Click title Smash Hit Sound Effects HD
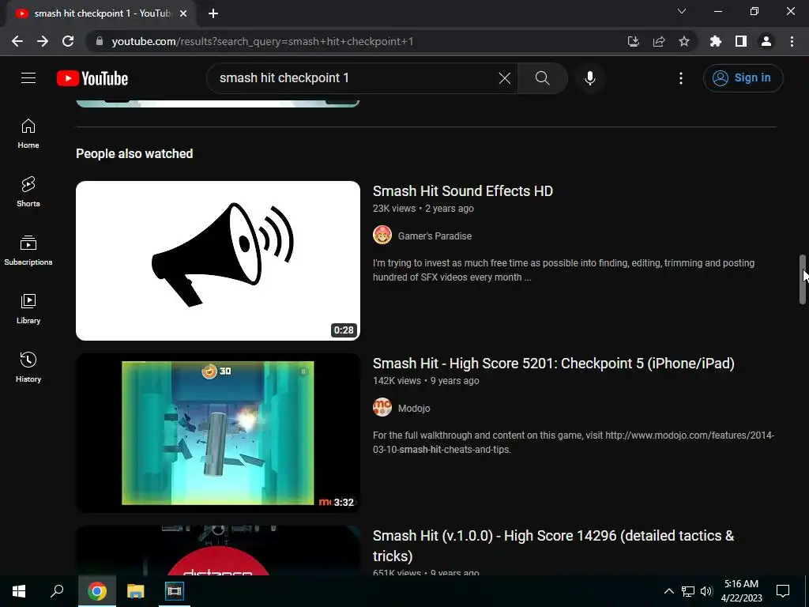Viewport: 809px width, 607px height. [x=463, y=191]
